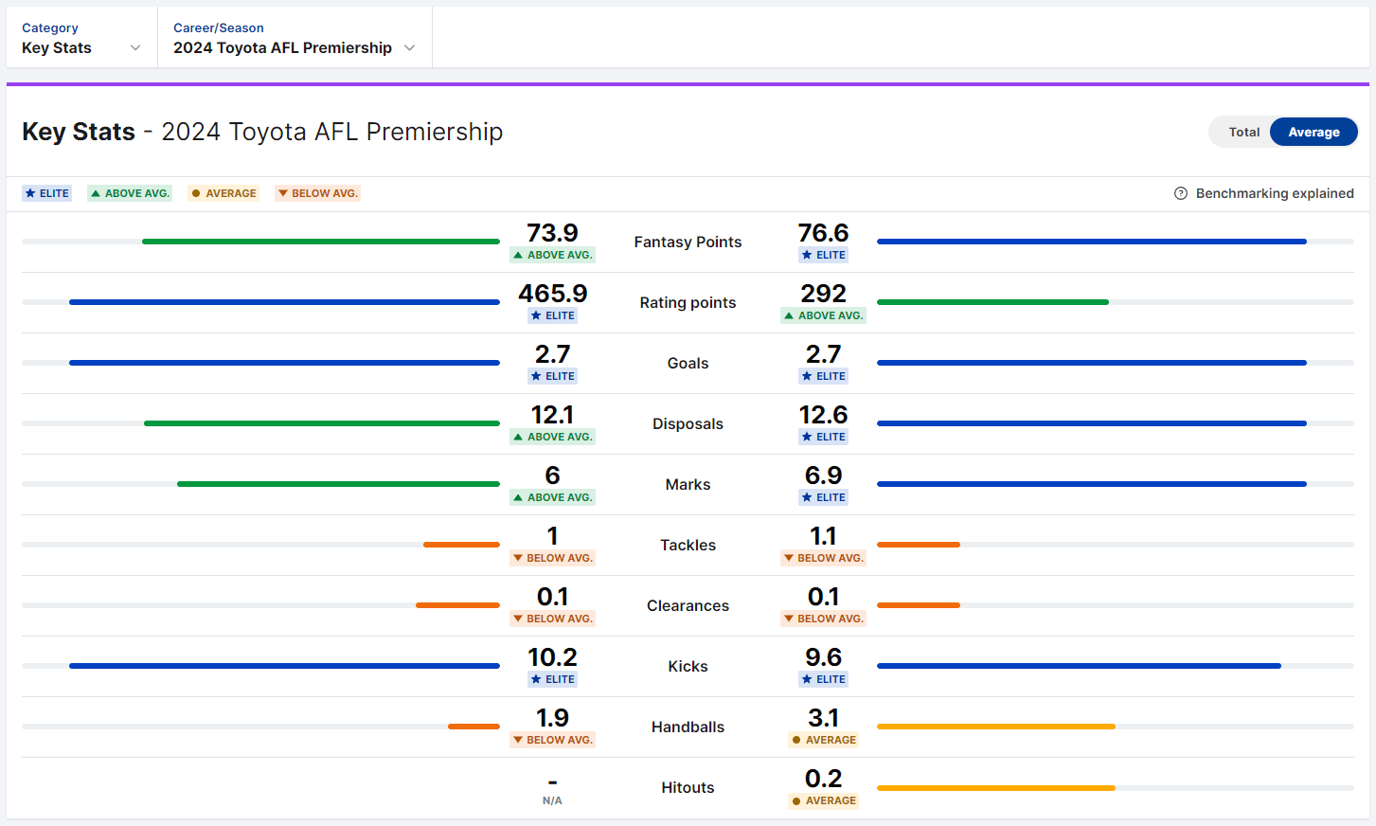Screen dimensions: 1376x826
Task: Click the ELITE badge under 10.2 Kicks
Action: 552,679
